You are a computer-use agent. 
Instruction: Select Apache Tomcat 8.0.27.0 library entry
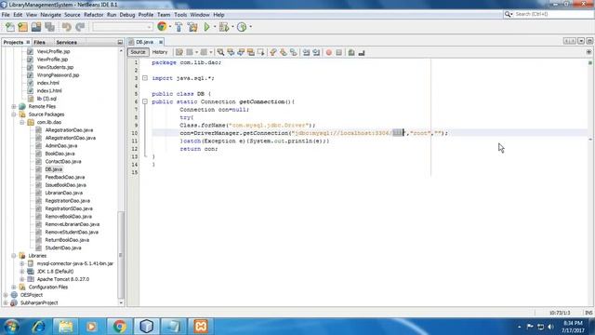63,279
